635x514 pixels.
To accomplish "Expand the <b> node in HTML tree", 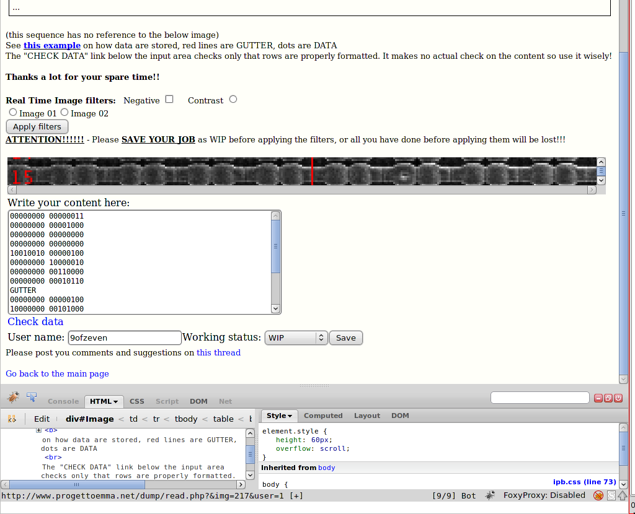I will click(x=38, y=430).
